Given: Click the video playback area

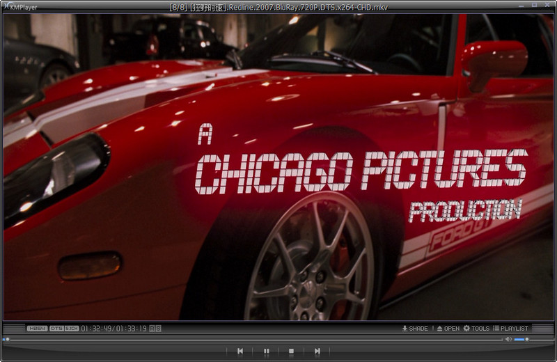Looking at the screenshot, I should point(278,167).
